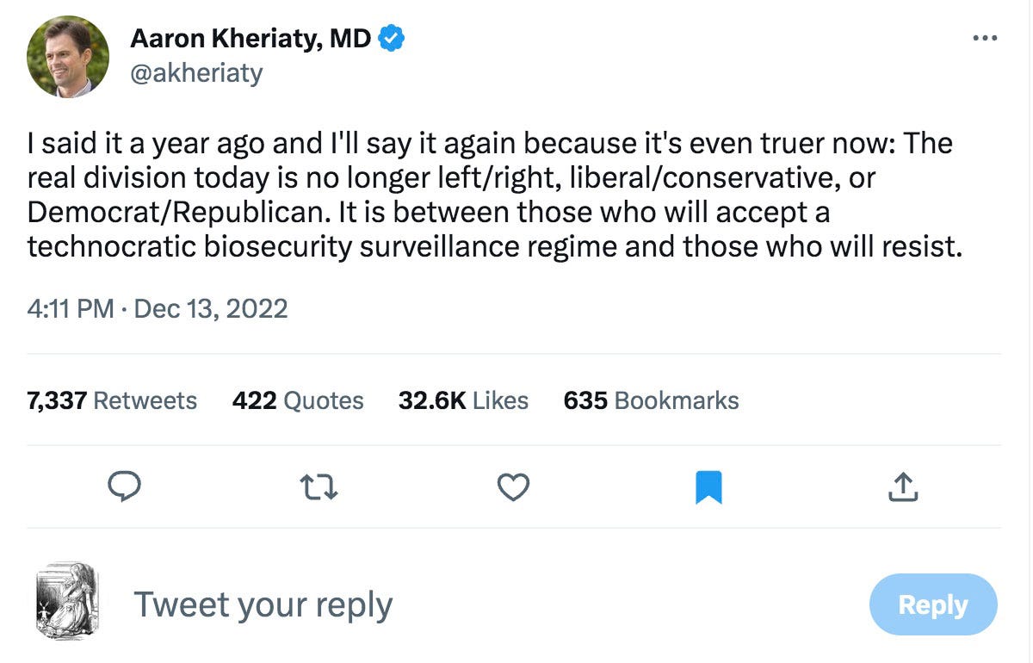Click the reply speech bubble icon
This screenshot has height=663, width=1033.
pos(124,487)
